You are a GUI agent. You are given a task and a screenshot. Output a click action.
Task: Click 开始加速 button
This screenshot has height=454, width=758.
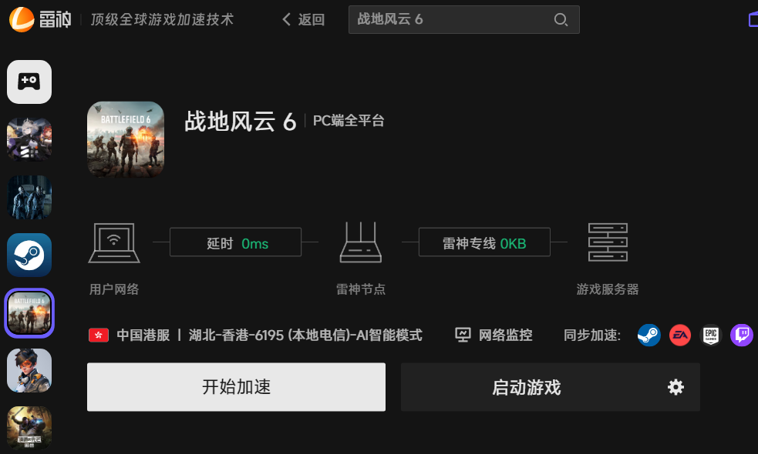(237, 387)
